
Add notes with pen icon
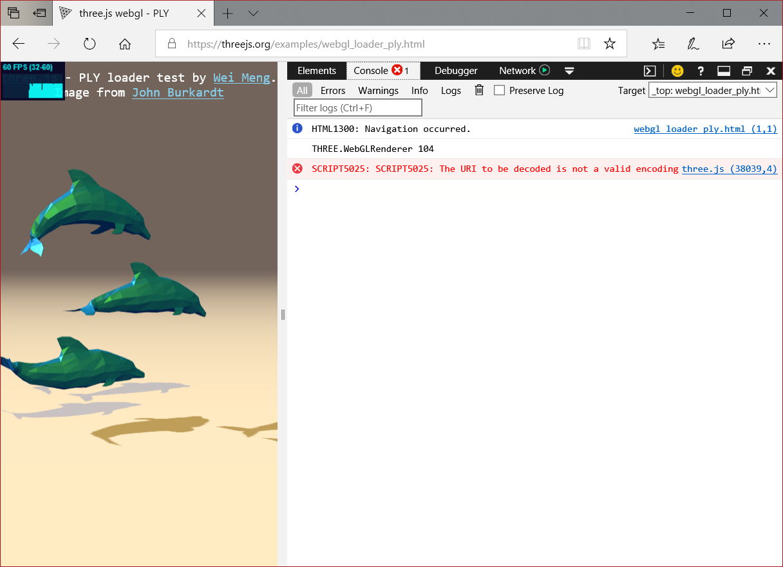click(693, 44)
